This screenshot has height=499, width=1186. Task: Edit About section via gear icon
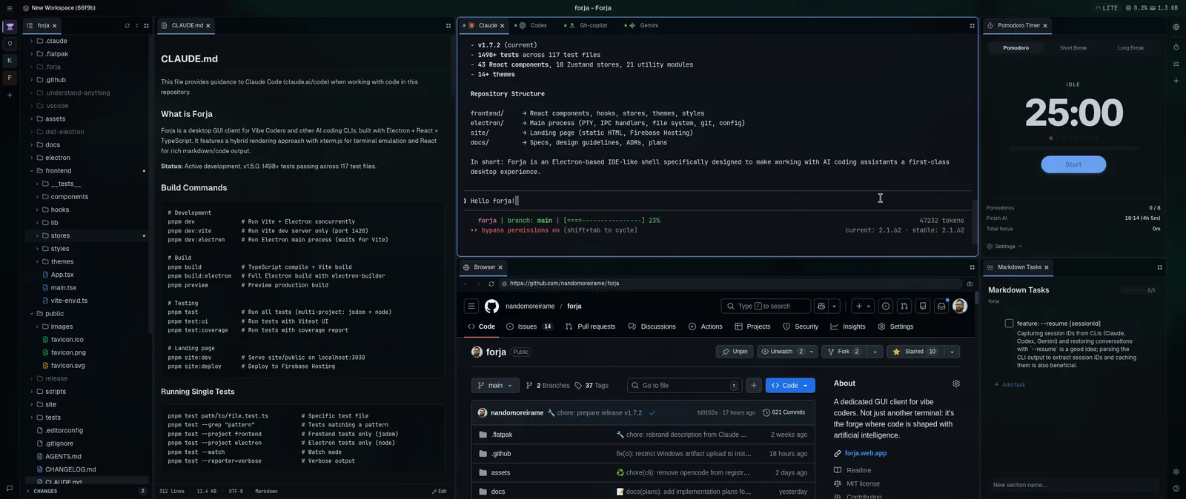956,384
